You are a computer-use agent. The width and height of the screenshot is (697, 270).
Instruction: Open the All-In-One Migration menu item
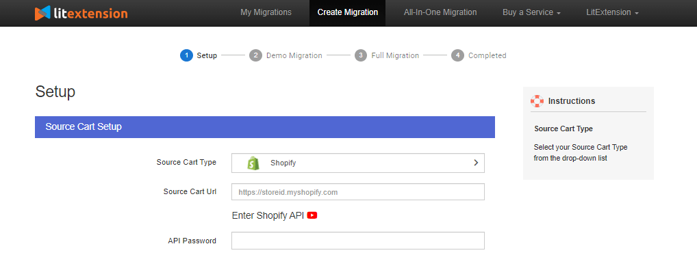point(440,12)
